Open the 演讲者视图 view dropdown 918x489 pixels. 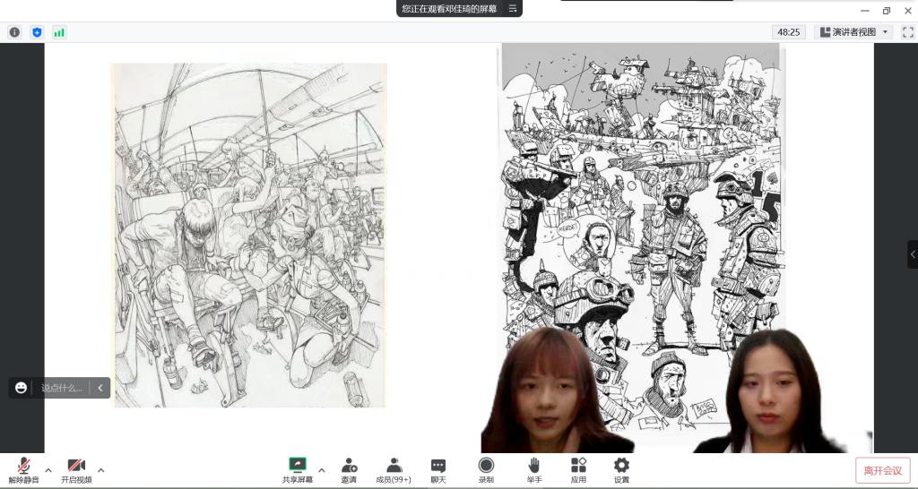854,32
